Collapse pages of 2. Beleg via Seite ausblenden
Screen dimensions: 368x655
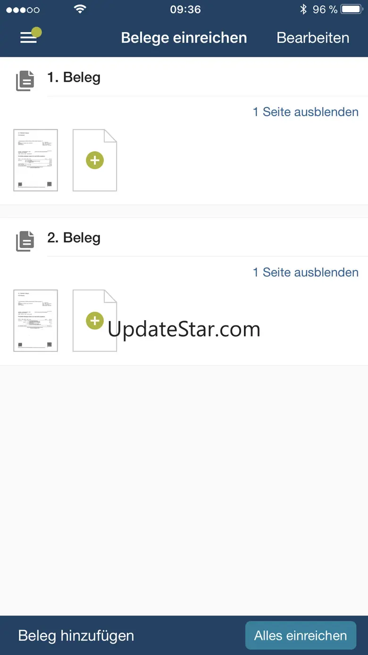(x=306, y=272)
